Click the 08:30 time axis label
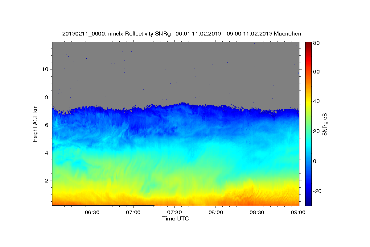Image resolution: width=370 pixels, height=247 pixels. (257, 213)
